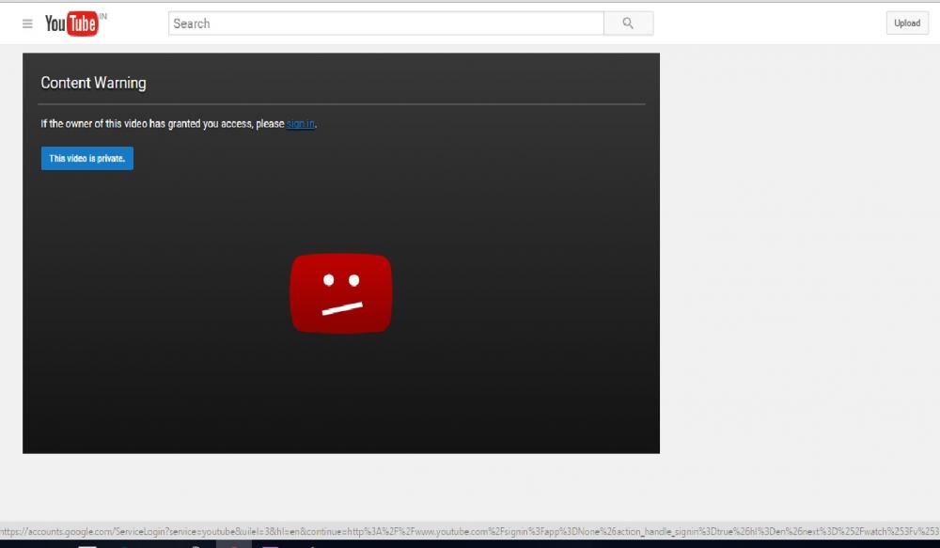Click the purple icon in the taskbar
Image resolution: width=940 pixels, height=548 pixels.
coord(270,545)
